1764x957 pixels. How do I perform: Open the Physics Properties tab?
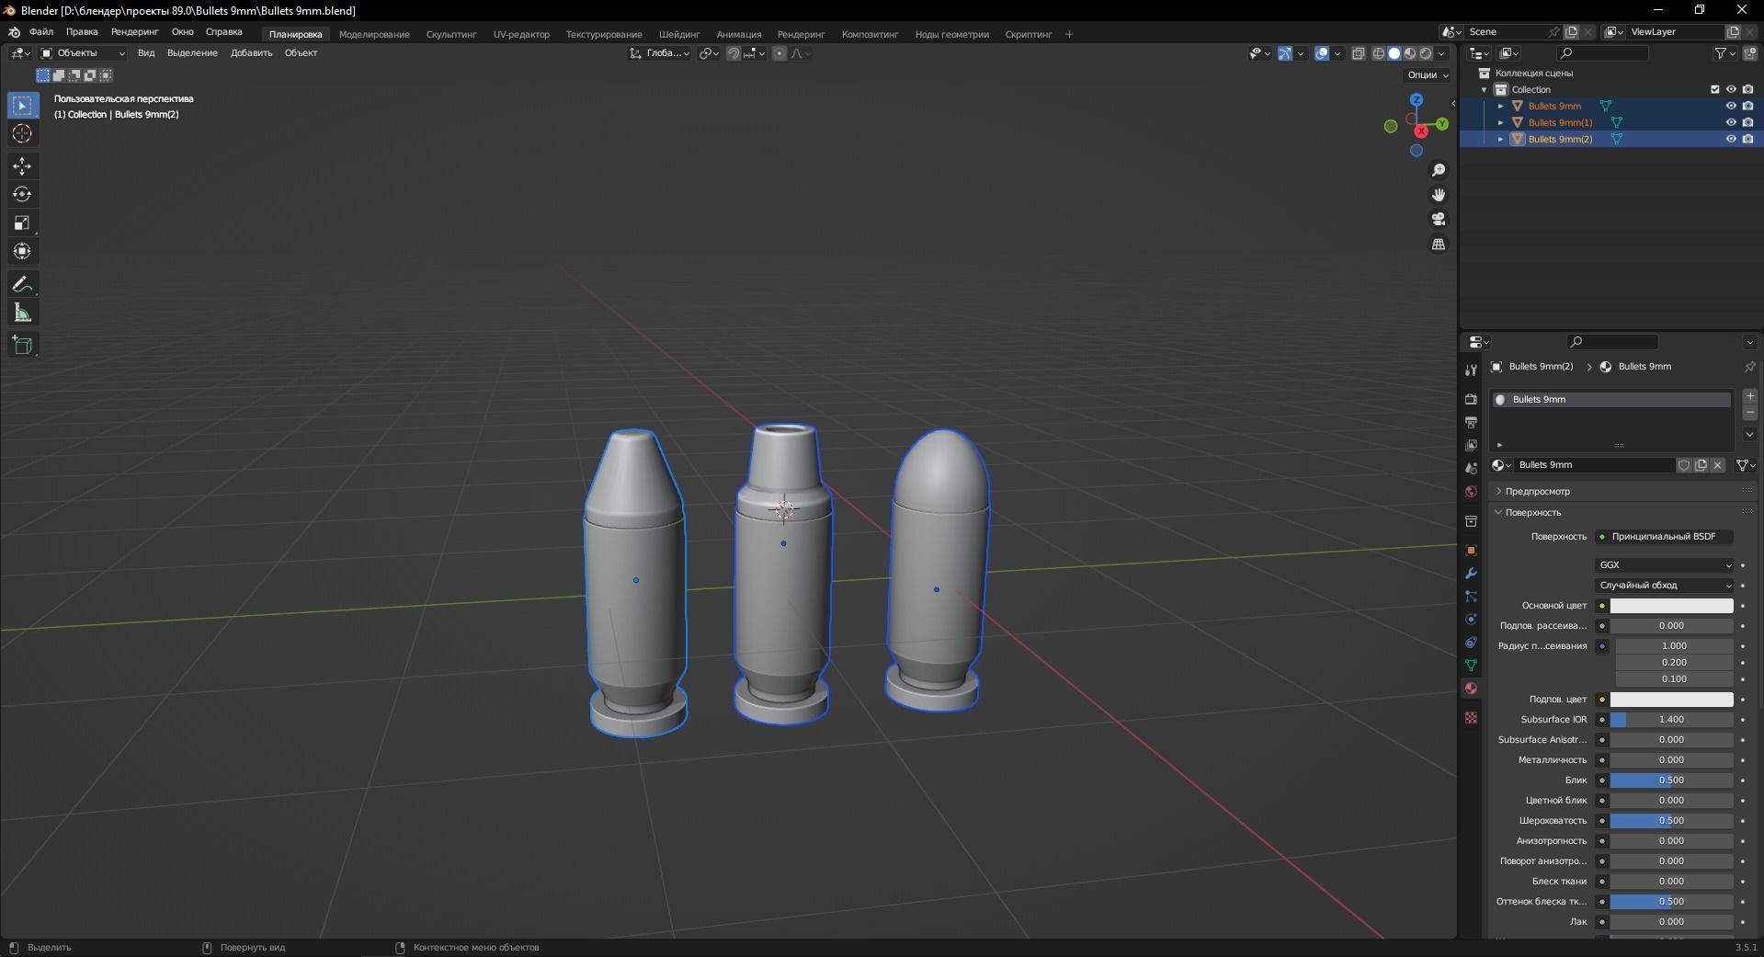(x=1470, y=620)
